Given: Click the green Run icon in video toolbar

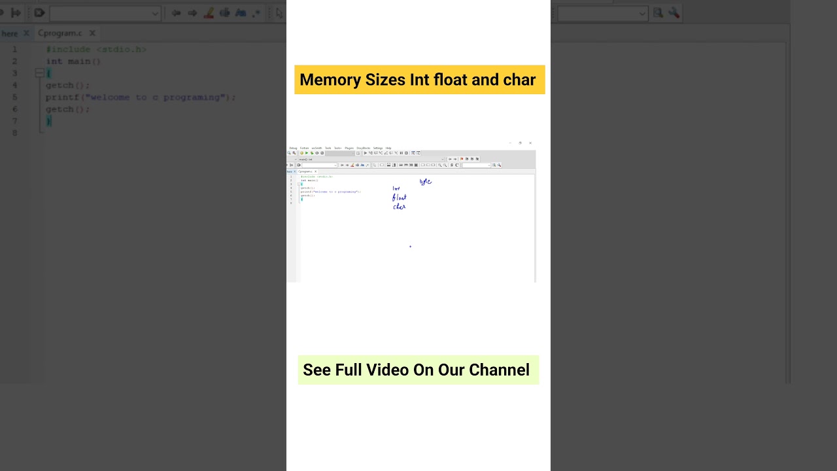Looking at the screenshot, I should click(x=307, y=153).
